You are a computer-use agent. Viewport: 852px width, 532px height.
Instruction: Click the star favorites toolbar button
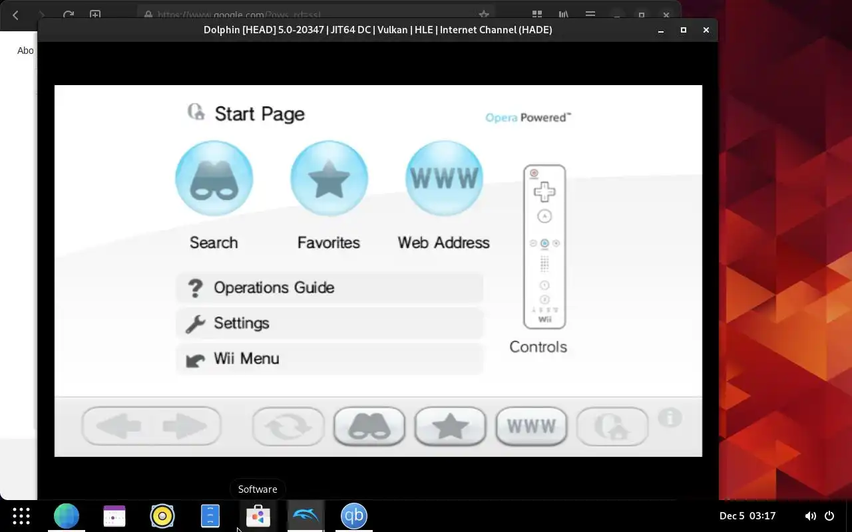(451, 426)
